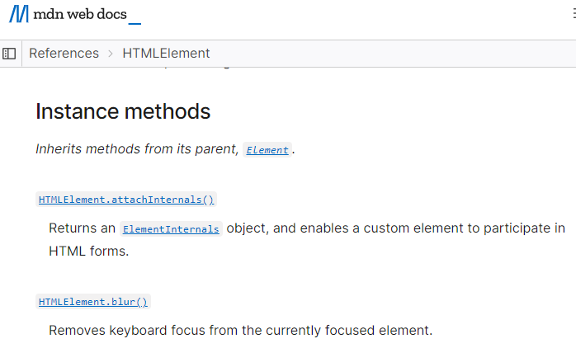Image resolution: width=576 pixels, height=348 pixels.
Task: Toggle the sidebar panel icon
Action: (9, 54)
